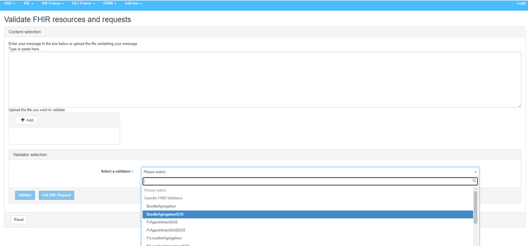528x246 pixels.
Task: Select BundleAgregateur from validator list
Action: 161,206
